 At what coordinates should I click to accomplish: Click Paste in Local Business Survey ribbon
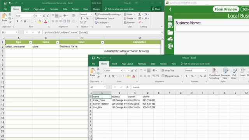[4, 17]
